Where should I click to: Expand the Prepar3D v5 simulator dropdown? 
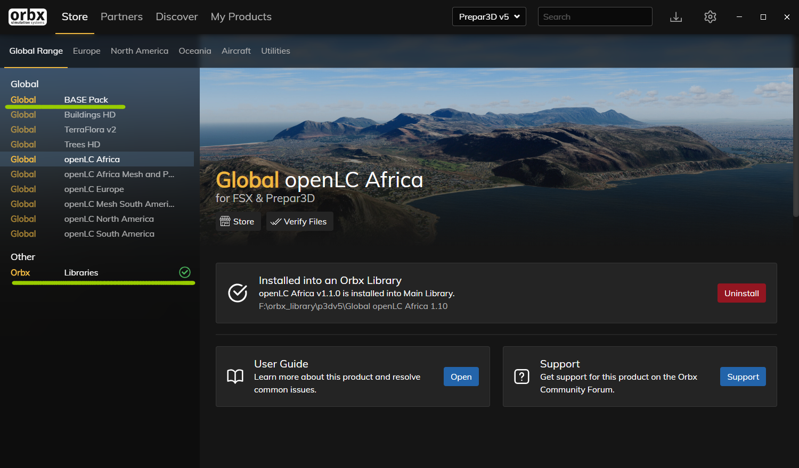click(489, 16)
